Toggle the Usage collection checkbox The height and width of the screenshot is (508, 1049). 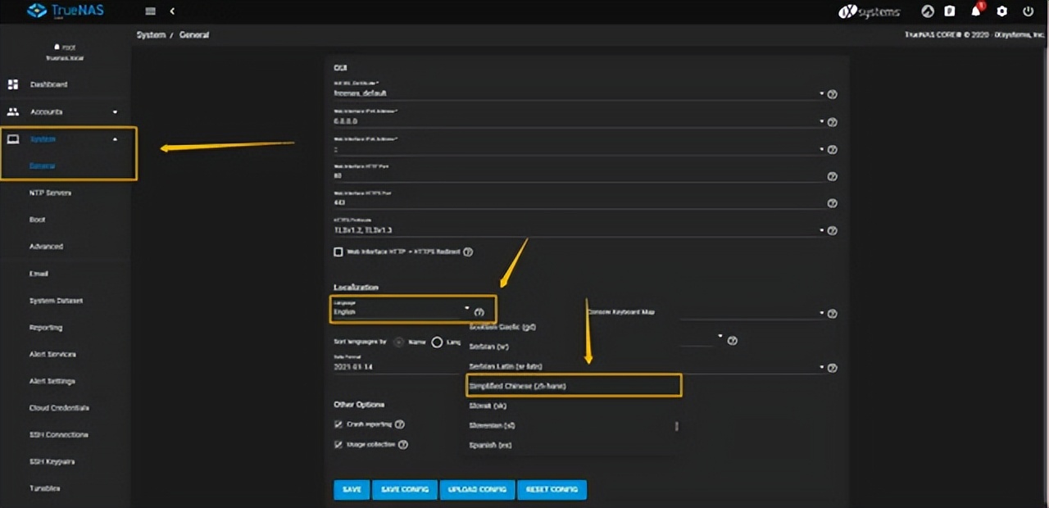338,444
